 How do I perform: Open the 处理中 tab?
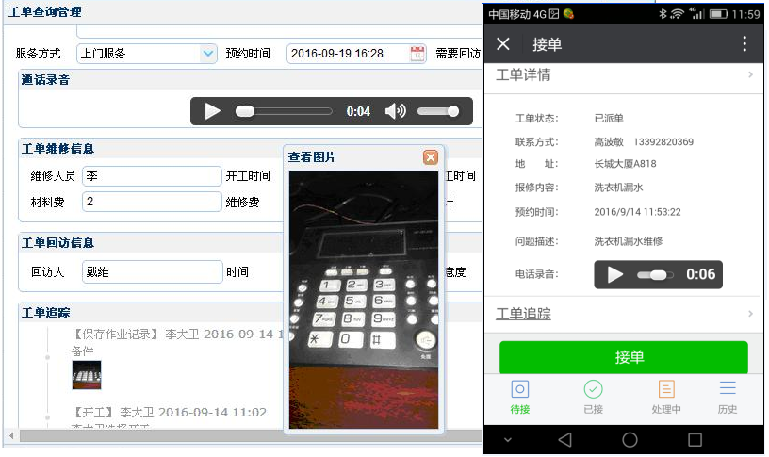(666, 397)
